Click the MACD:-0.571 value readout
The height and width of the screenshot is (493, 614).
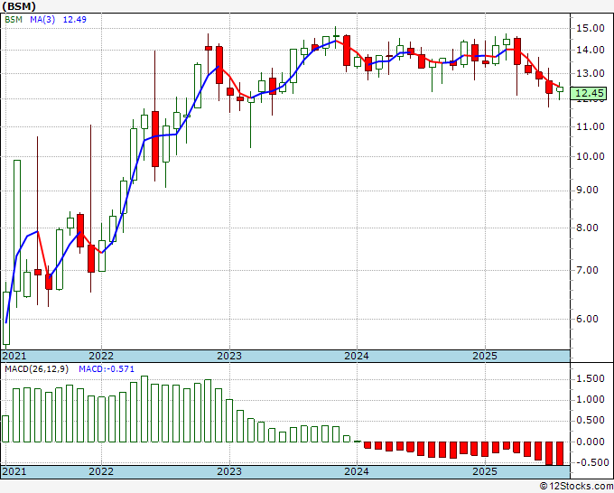pos(107,369)
